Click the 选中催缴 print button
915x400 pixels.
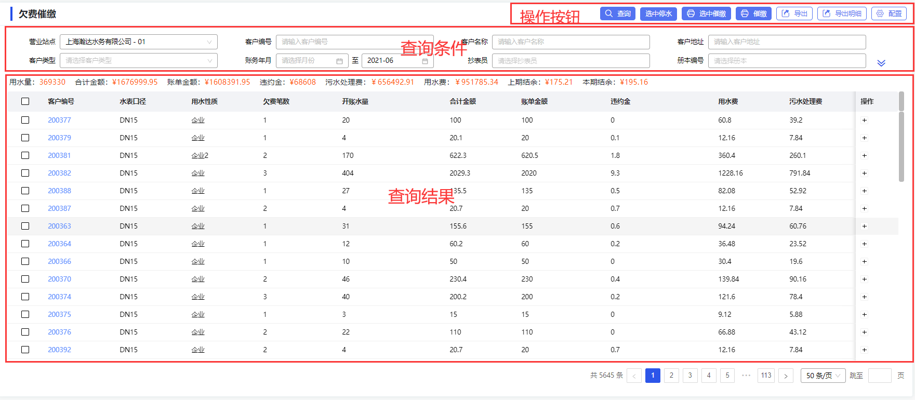click(706, 14)
